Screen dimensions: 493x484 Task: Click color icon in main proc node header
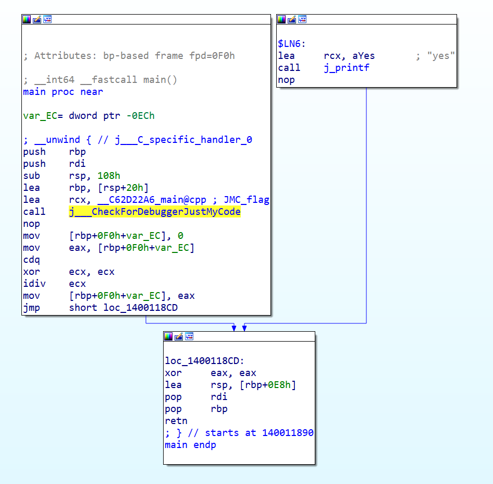coord(27,19)
